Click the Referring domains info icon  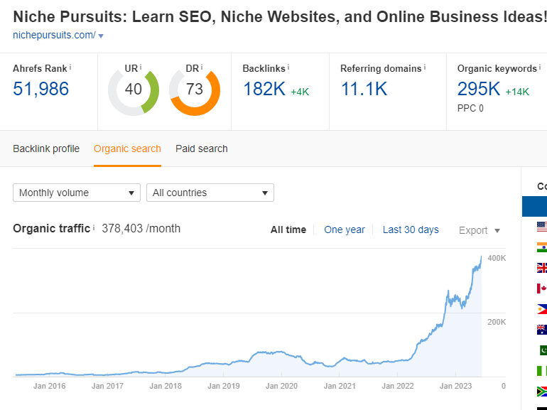click(x=425, y=67)
